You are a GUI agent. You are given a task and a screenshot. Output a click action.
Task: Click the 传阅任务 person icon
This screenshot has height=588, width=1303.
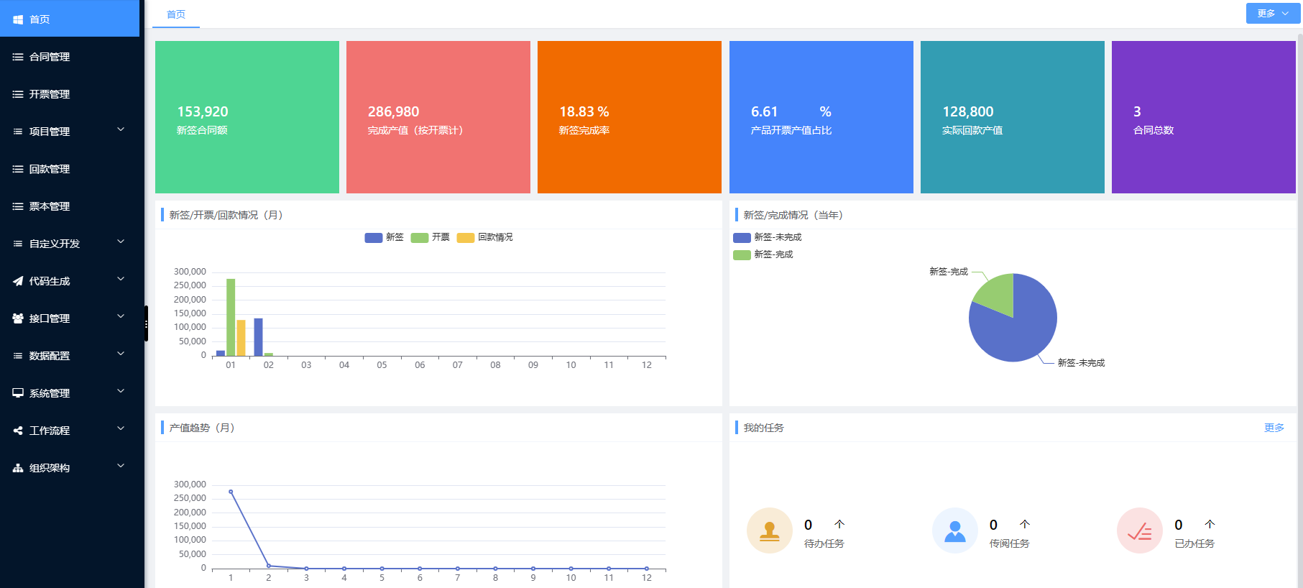(955, 530)
